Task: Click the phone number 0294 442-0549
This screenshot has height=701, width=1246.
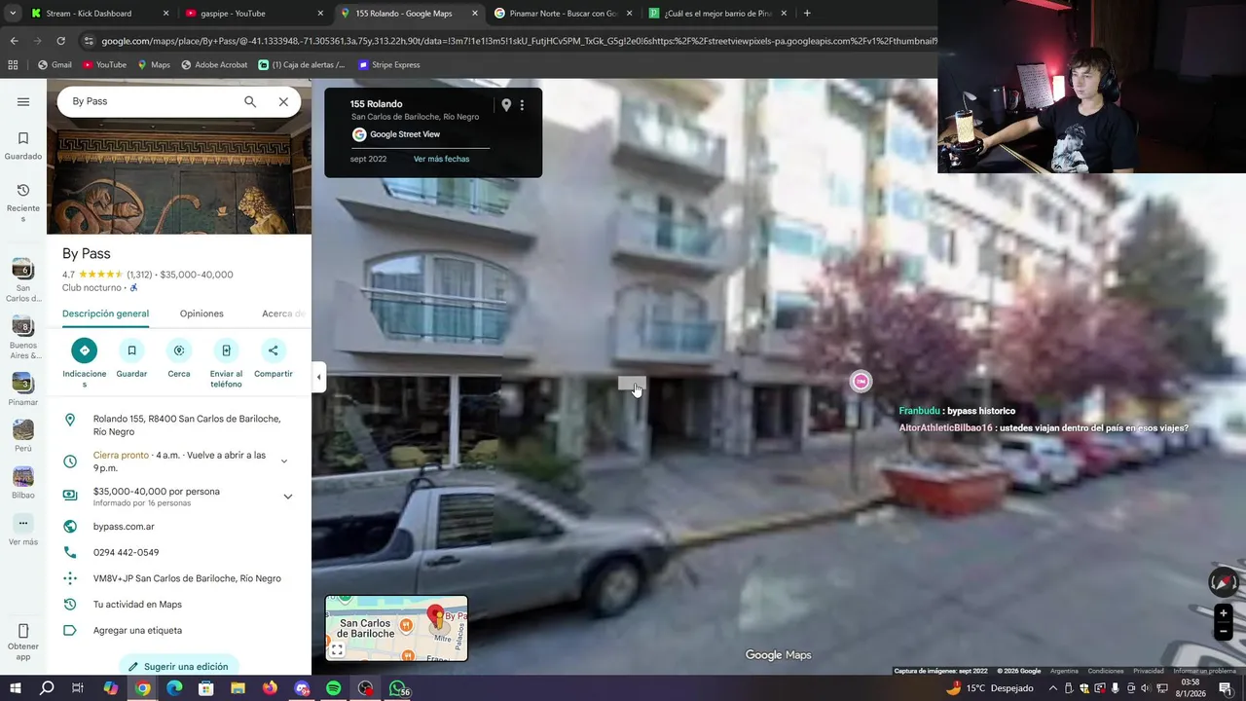Action: click(126, 553)
